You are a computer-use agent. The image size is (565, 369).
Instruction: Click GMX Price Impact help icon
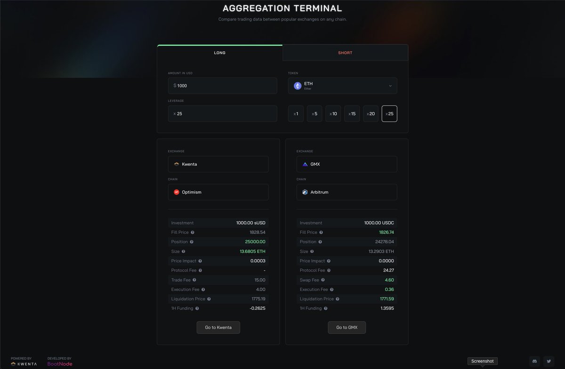point(329,261)
